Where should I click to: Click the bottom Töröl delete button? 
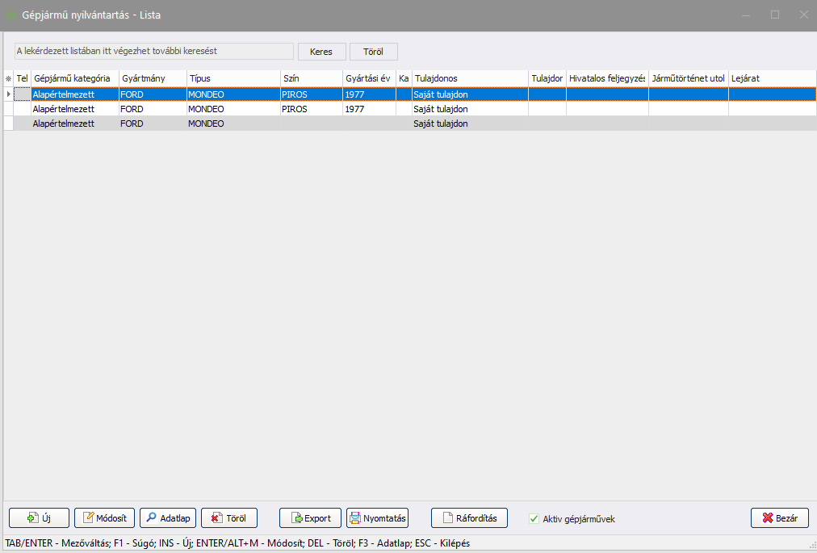click(228, 518)
